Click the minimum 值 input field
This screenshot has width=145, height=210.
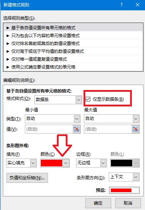coord(49,129)
